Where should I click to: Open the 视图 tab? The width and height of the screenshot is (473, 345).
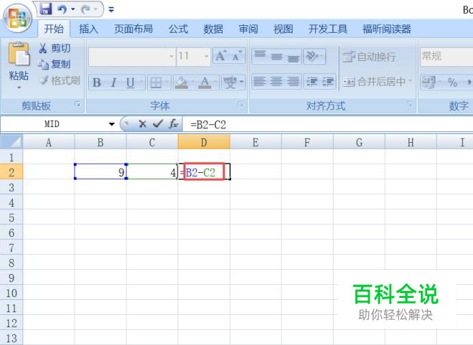[x=283, y=29]
